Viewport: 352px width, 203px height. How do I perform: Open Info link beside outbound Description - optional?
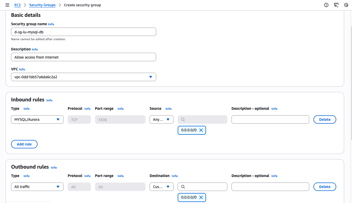tap(274, 176)
